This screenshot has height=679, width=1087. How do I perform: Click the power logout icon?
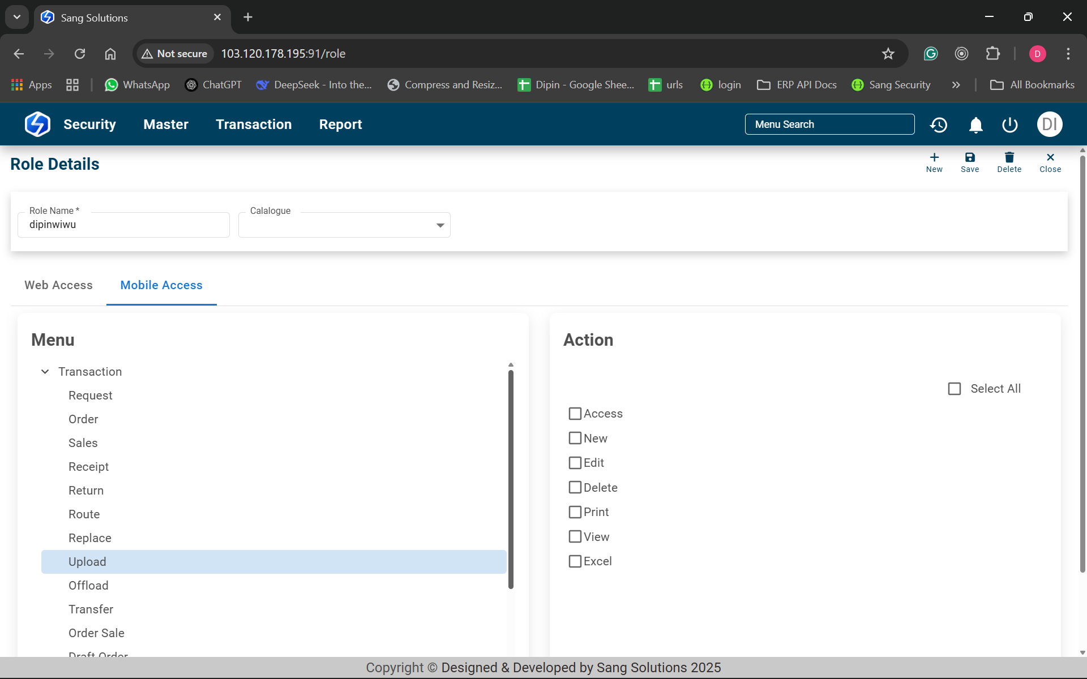[1009, 124]
